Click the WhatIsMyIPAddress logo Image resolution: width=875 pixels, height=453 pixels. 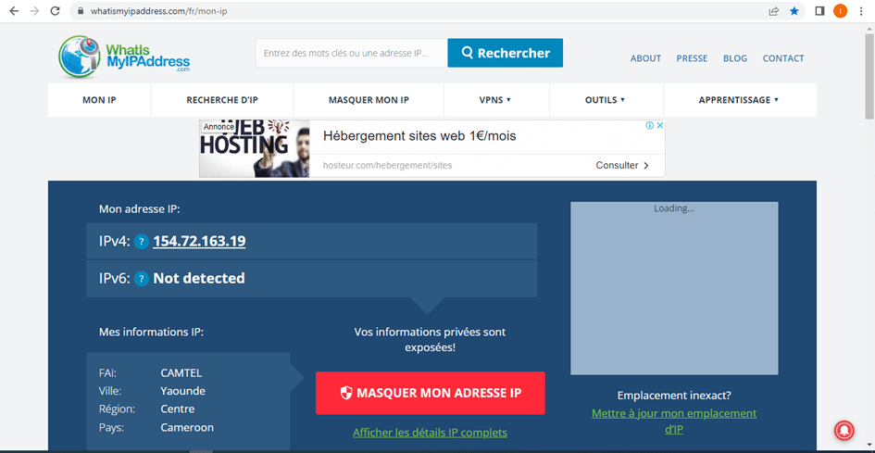pos(124,56)
